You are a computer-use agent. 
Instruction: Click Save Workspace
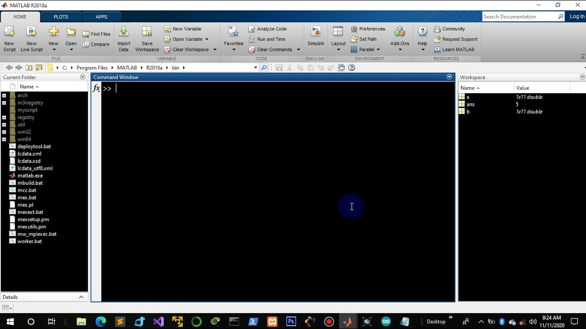[x=147, y=39]
